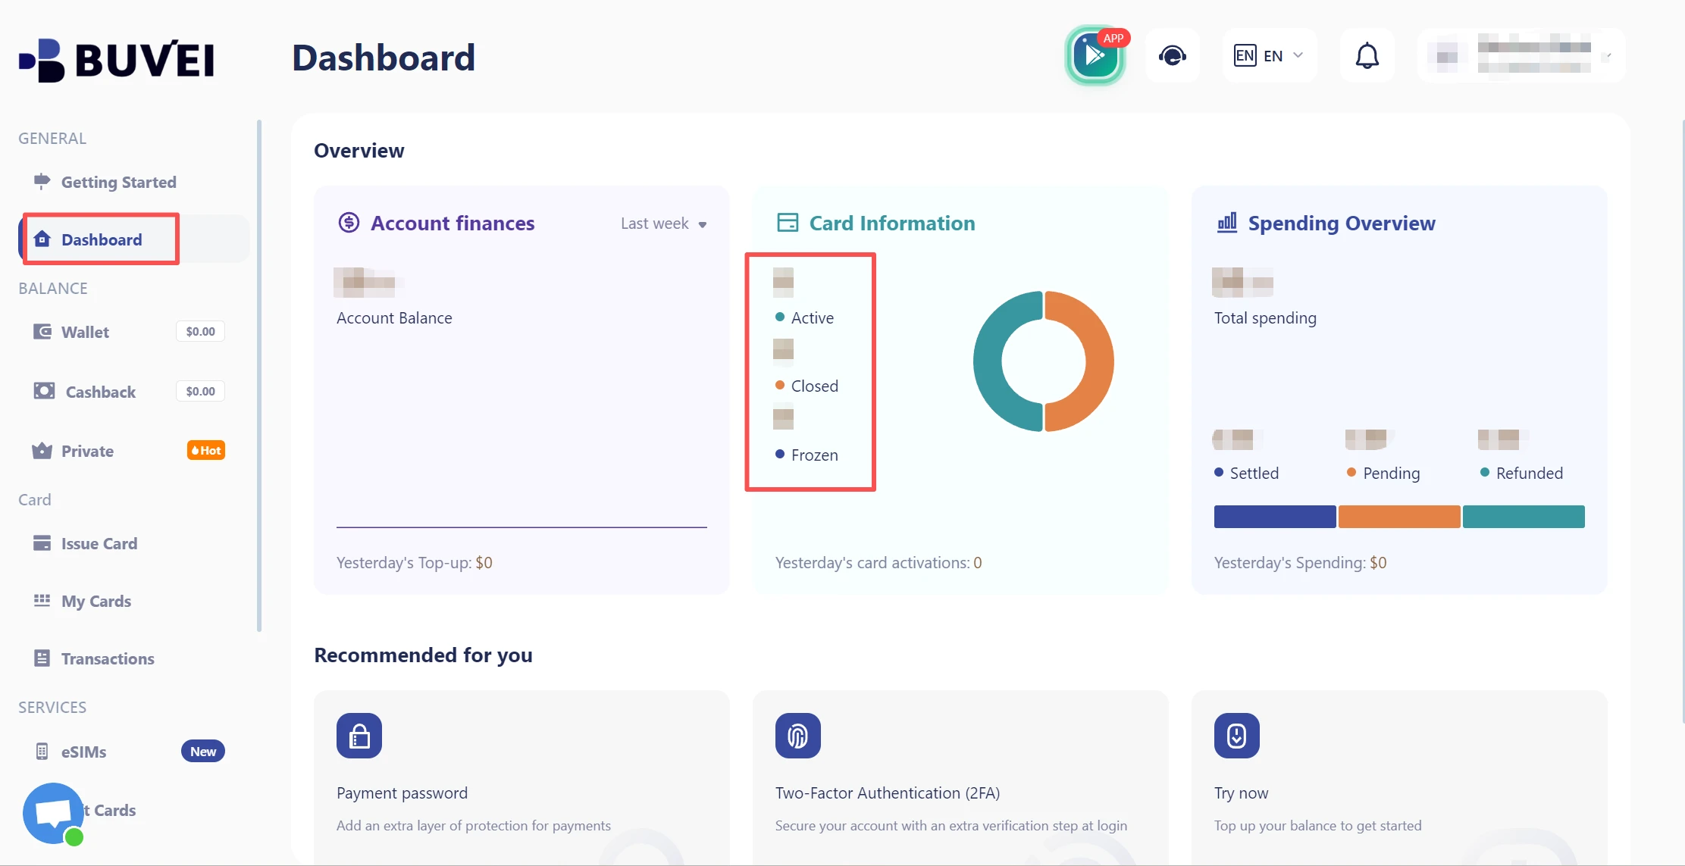Click the Settled legend label
Viewport: 1685px width, 866px height.
[1254, 473]
